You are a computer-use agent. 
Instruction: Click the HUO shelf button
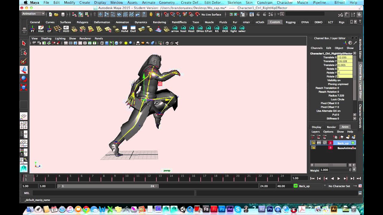pyautogui.click(x=66, y=29)
